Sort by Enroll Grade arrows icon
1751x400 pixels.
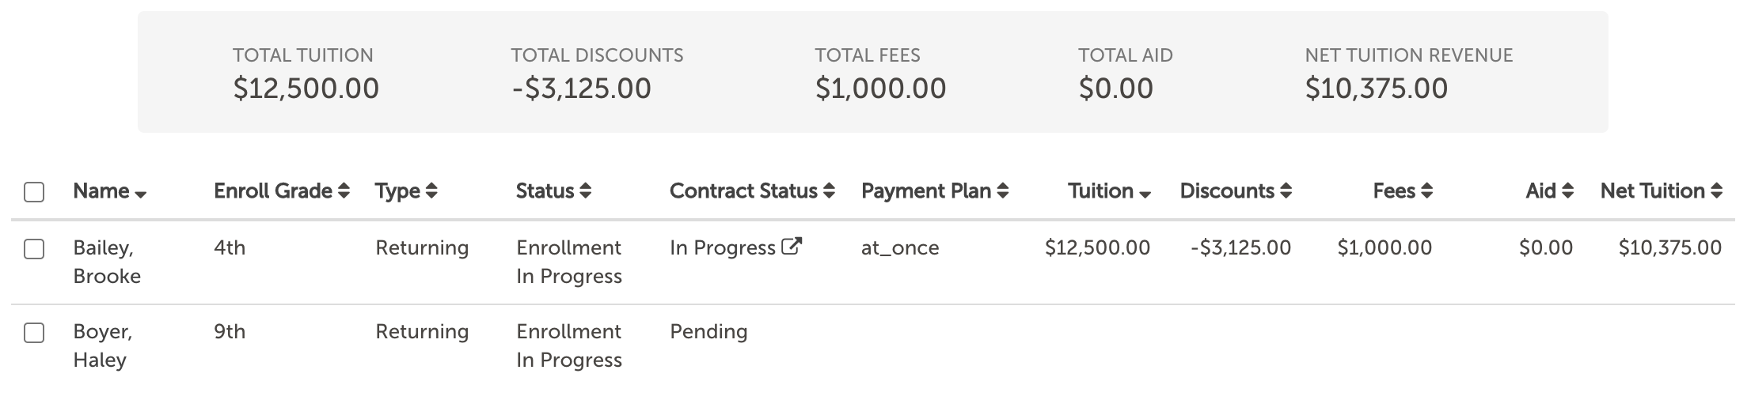click(x=344, y=191)
